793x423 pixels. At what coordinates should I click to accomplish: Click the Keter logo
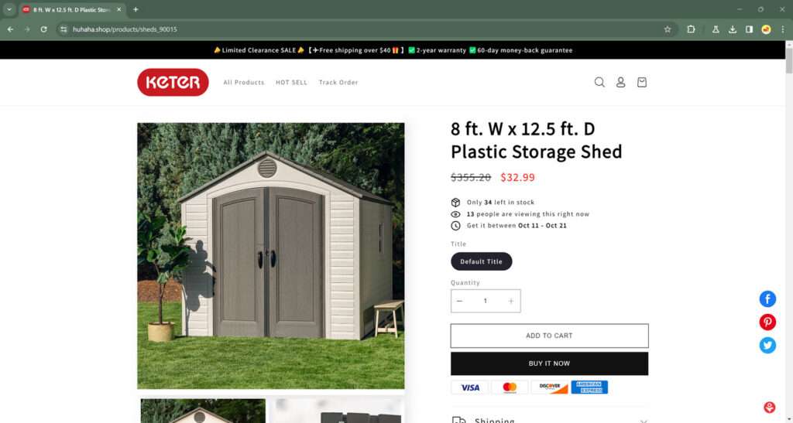(173, 82)
